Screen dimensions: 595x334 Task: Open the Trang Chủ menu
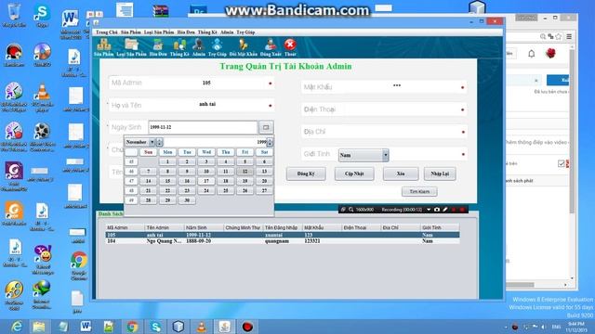(x=107, y=32)
